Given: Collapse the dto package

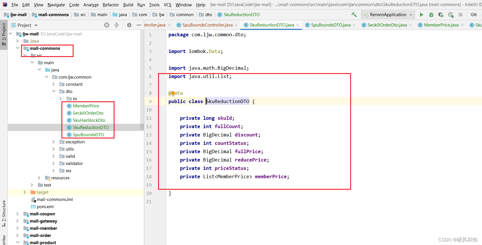Looking at the screenshot, I should tap(54, 91).
